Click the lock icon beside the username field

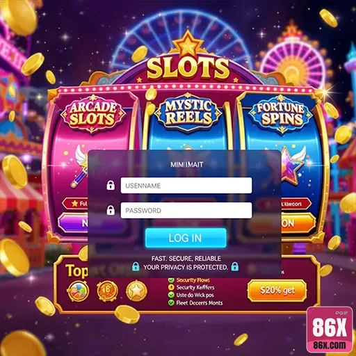[x=111, y=185]
